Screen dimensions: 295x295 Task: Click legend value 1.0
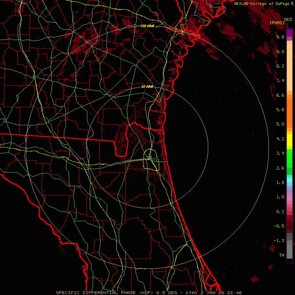pyautogui.click(x=280, y=197)
